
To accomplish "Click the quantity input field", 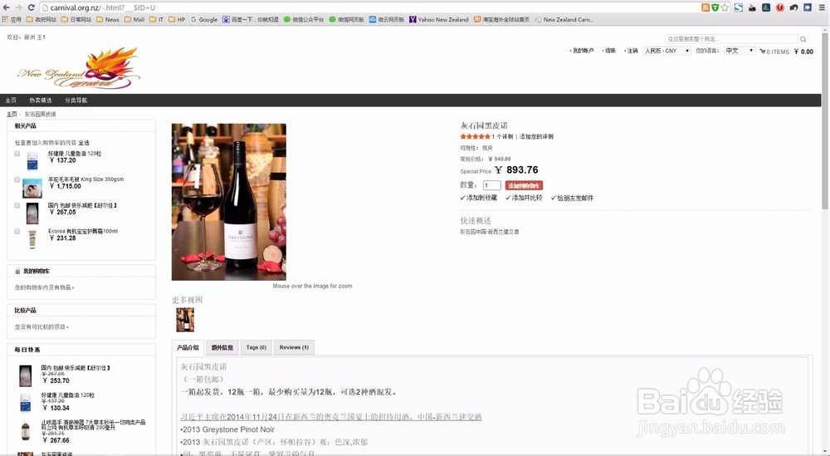I will click(491, 185).
